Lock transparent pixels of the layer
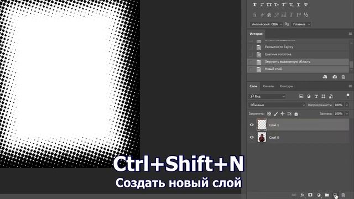The height and width of the screenshot is (199, 354). 269,114
